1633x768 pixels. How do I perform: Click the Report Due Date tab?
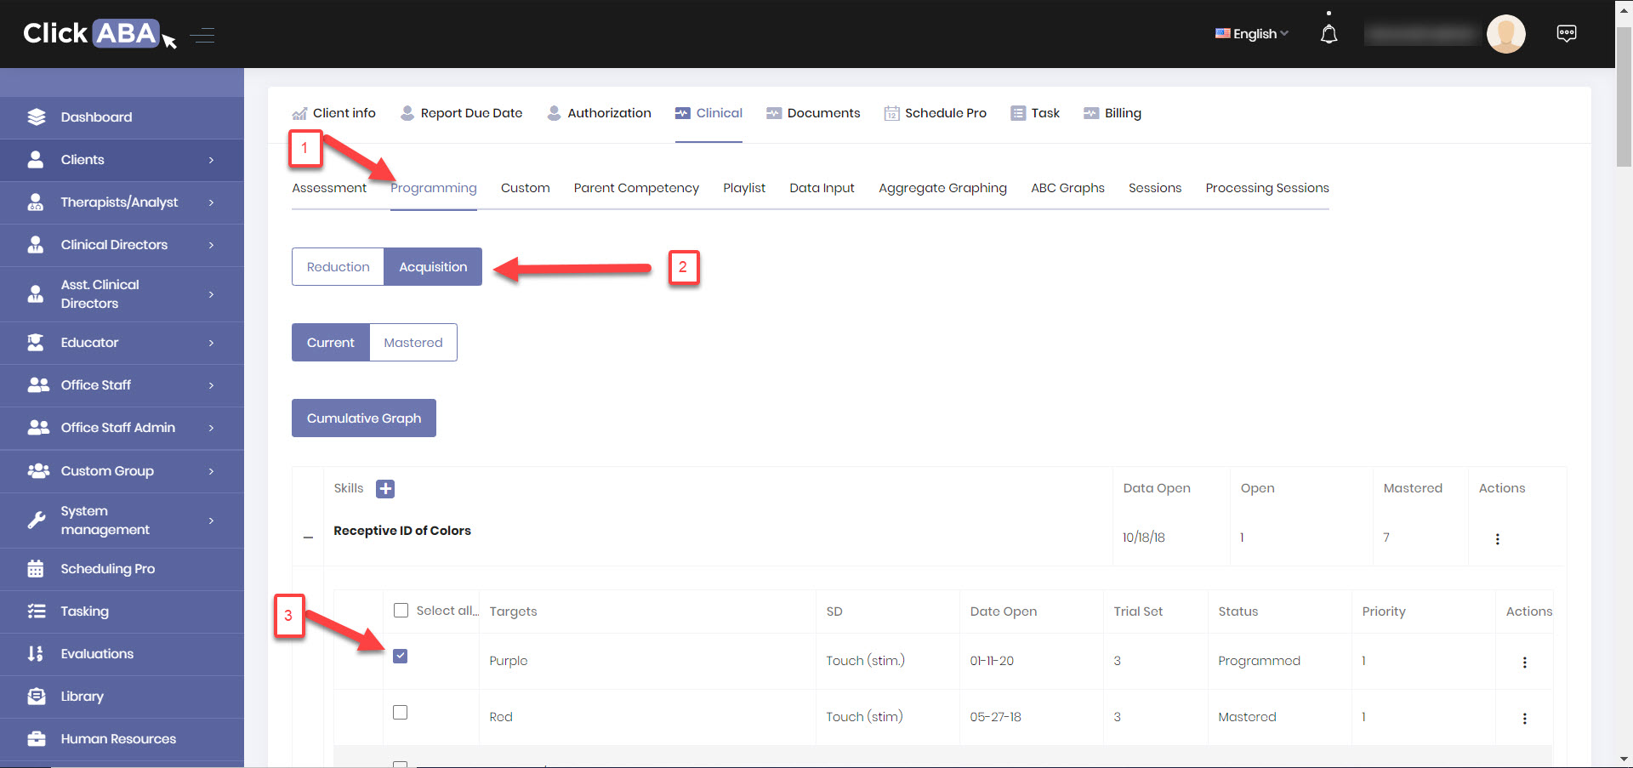pos(461,113)
